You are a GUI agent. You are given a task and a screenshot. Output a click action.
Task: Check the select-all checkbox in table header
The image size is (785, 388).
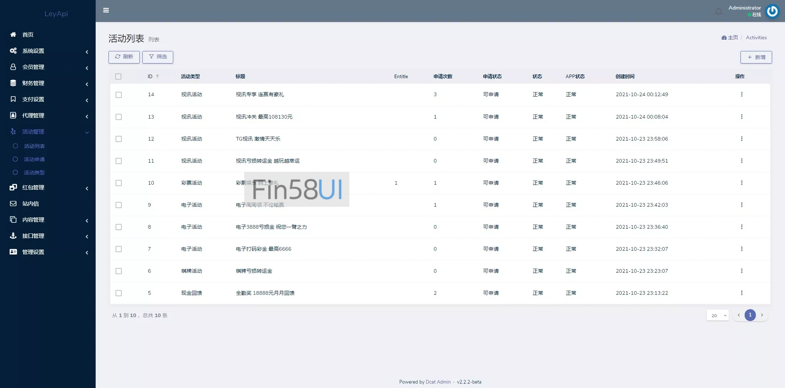point(118,76)
